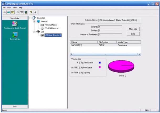Collapse the Device(s) tree node
Image resolution: width=160 pixels, height=113 pixels.
pos(30,18)
